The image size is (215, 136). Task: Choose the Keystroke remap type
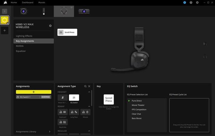63,122
